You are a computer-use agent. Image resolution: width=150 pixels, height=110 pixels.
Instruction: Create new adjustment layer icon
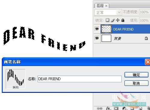(x=124, y=108)
